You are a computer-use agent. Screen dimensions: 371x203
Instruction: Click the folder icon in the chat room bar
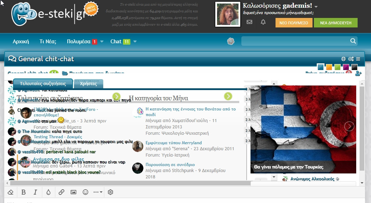65,73
